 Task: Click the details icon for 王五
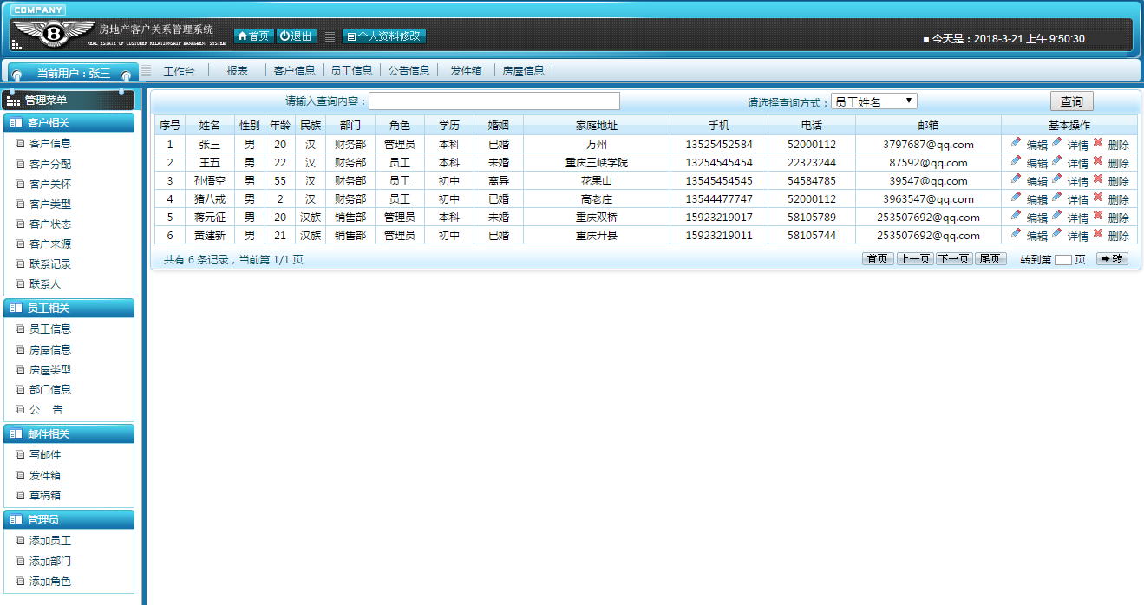[x=1056, y=161]
